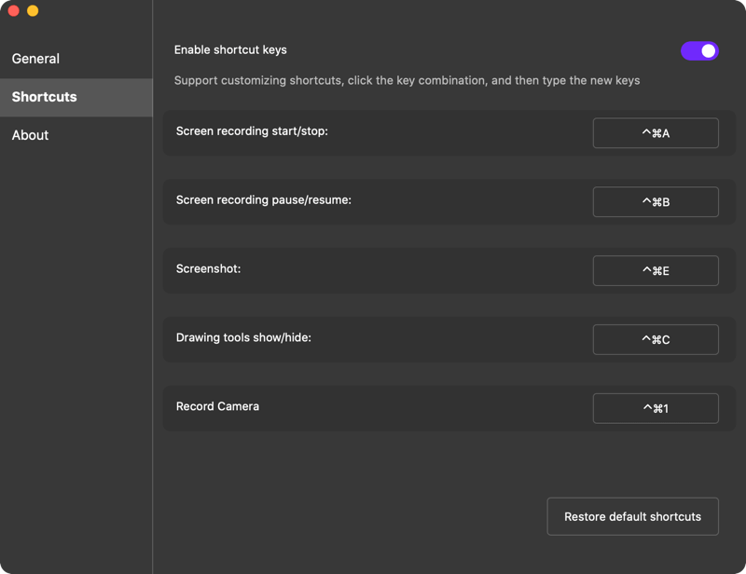Click the Drawing tools show/hide row label
This screenshot has width=746, height=574.
(243, 337)
